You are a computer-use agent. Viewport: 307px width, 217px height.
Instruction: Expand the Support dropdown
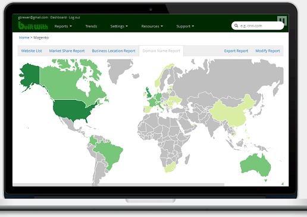point(185,26)
